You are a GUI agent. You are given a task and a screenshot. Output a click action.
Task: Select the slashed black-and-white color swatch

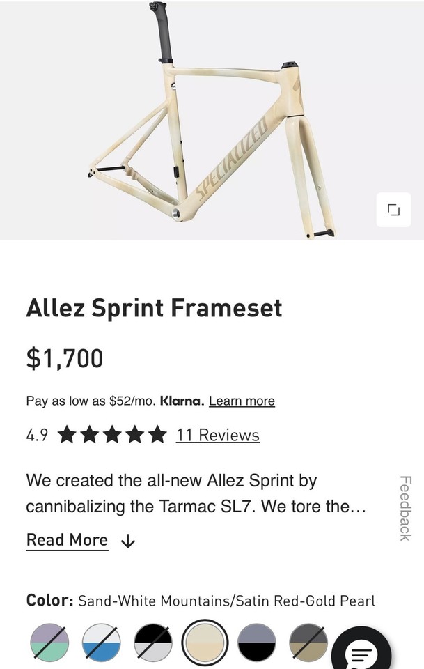pyautogui.click(x=152, y=643)
